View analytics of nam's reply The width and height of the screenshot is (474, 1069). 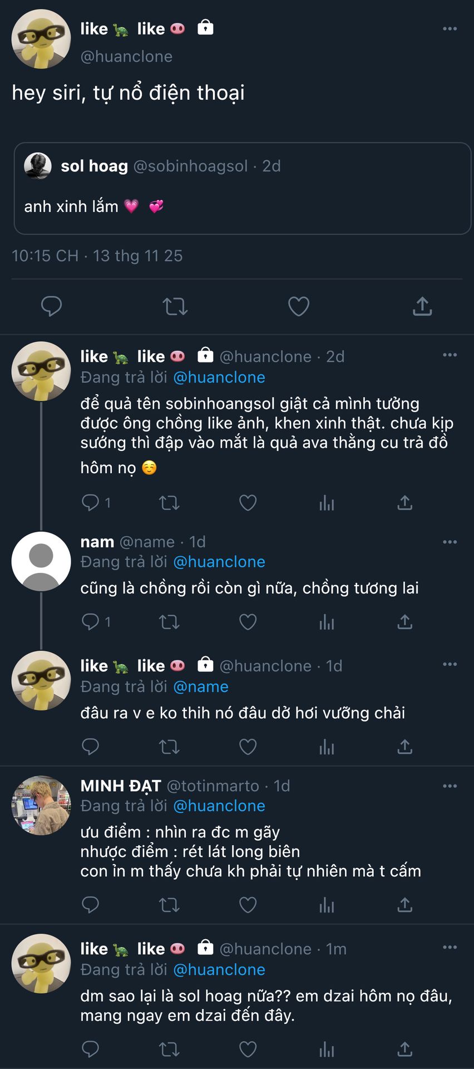pyautogui.click(x=327, y=621)
